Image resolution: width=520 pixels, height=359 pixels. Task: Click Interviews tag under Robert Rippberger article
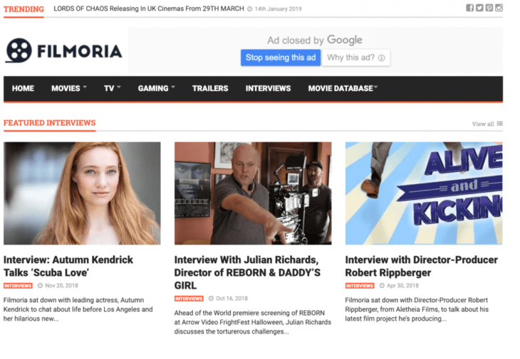tap(360, 286)
